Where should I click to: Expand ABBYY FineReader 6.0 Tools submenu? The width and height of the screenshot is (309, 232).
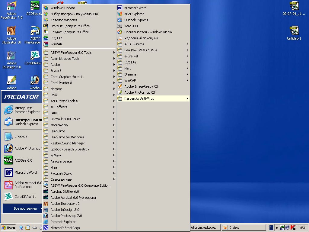pyautogui.click(x=79, y=53)
